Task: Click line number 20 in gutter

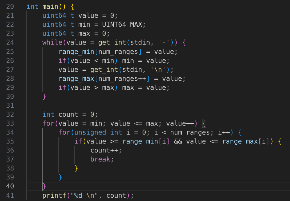Action: (x=10, y=6)
